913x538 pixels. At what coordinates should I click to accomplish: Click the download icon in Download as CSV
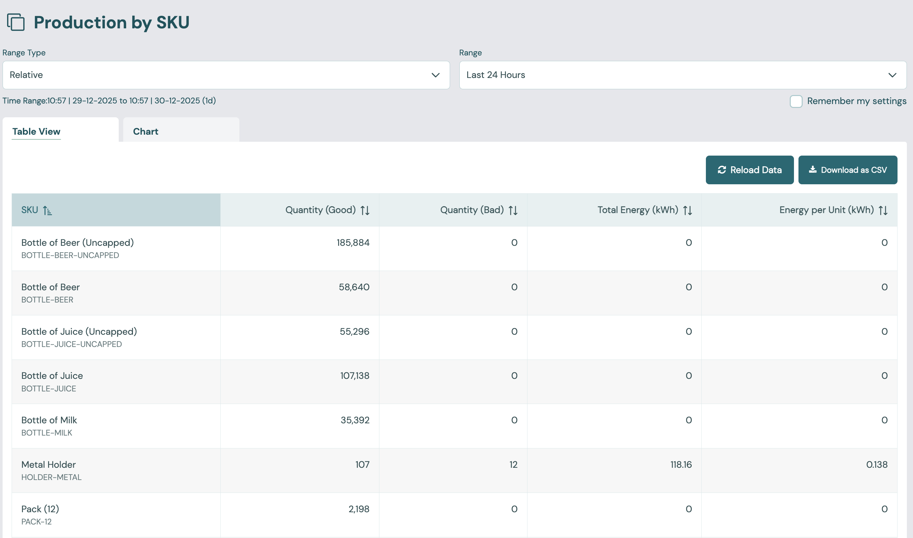click(813, 169)
